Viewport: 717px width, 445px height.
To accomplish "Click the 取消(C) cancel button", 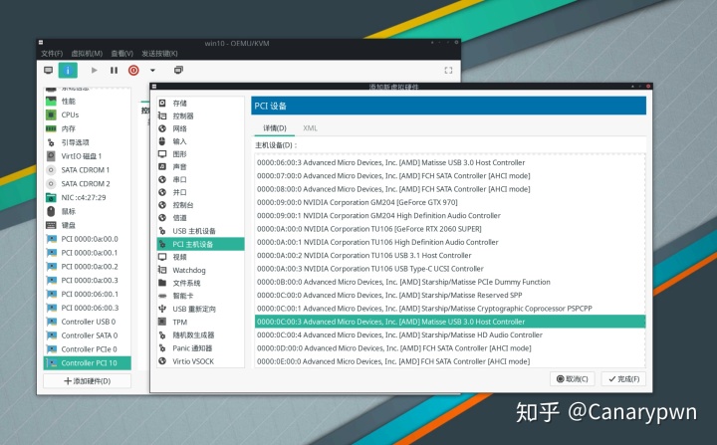I will (573, 378).
